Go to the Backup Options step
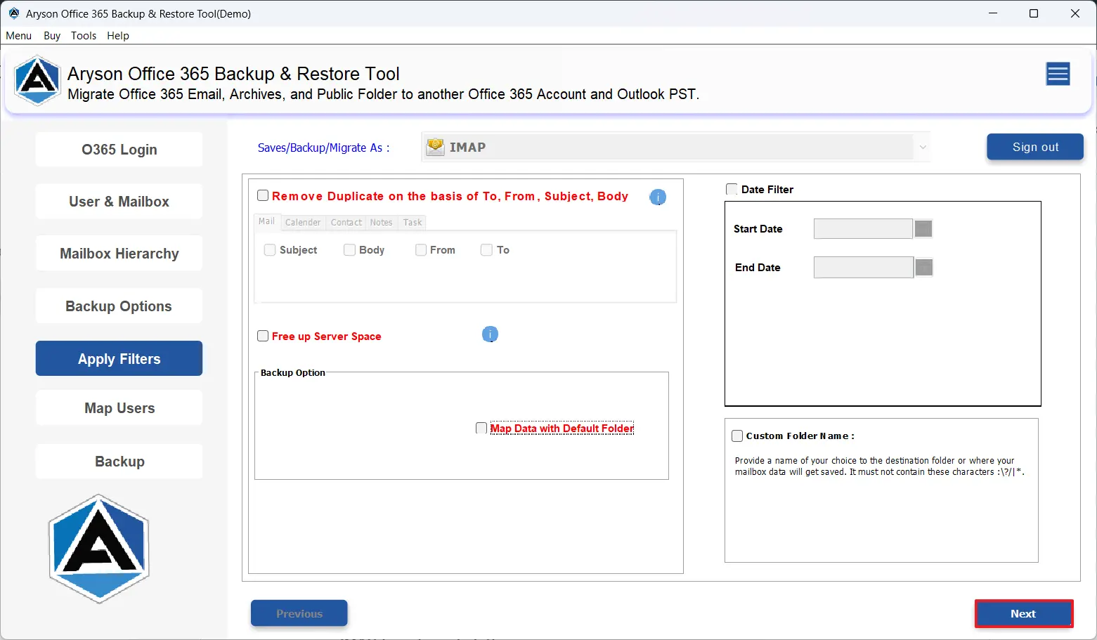 [x=119, y=306]
